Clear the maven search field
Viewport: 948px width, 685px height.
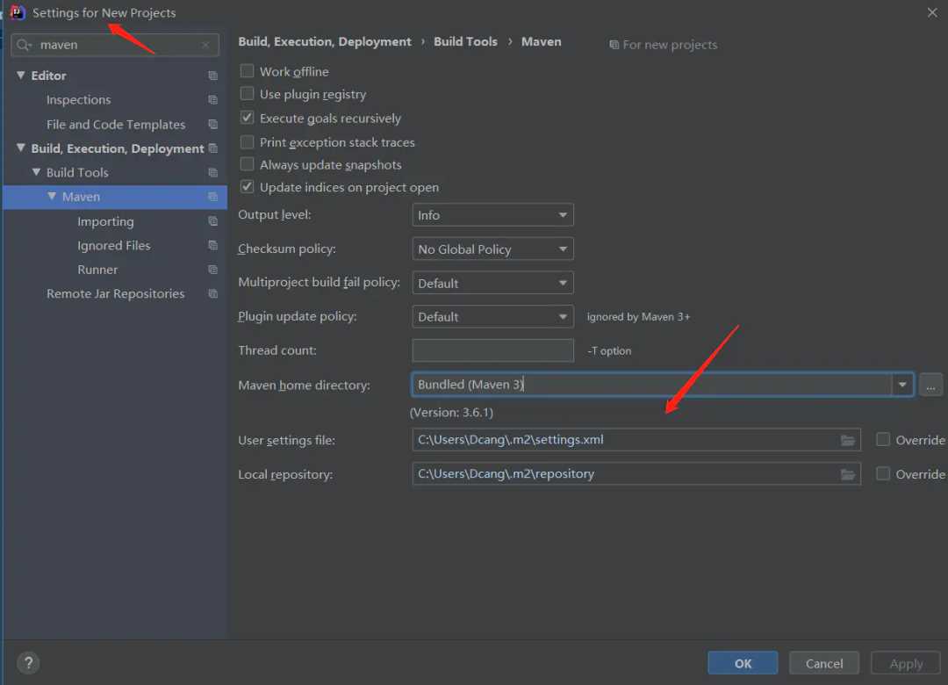point(205,45)
